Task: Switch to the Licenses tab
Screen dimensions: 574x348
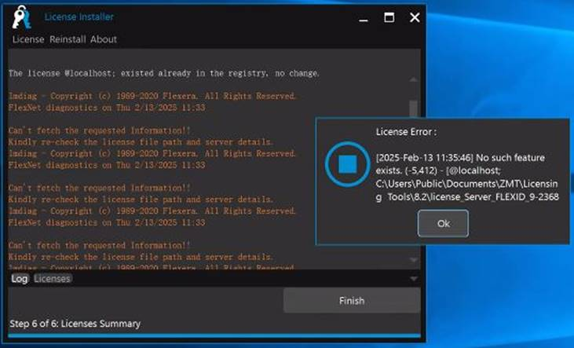Action: coord(53,279)
